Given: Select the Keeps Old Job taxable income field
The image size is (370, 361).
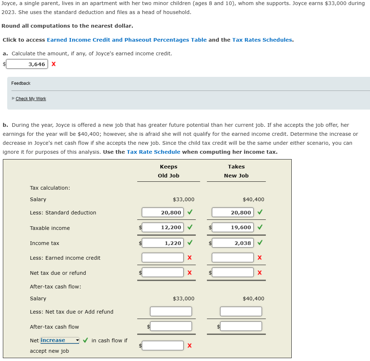Looking at the screenshot, I should pyautogui.click(x=163, y=227).
